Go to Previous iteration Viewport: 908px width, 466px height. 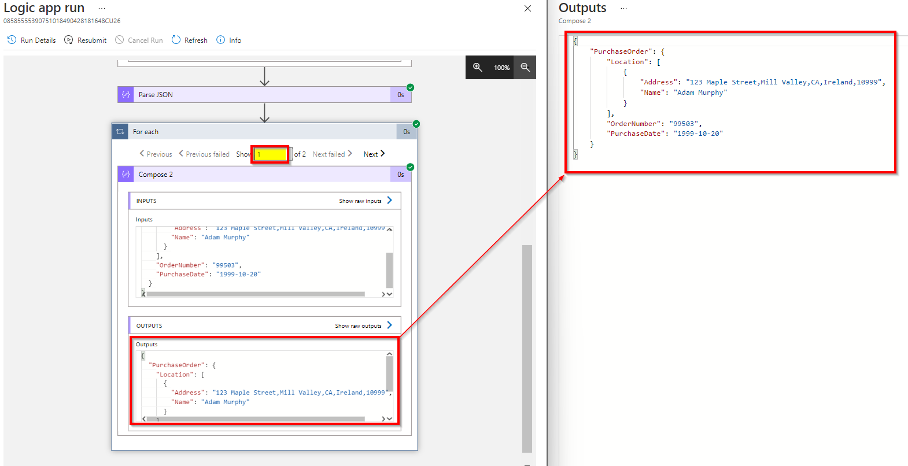(x=156, y=154)
